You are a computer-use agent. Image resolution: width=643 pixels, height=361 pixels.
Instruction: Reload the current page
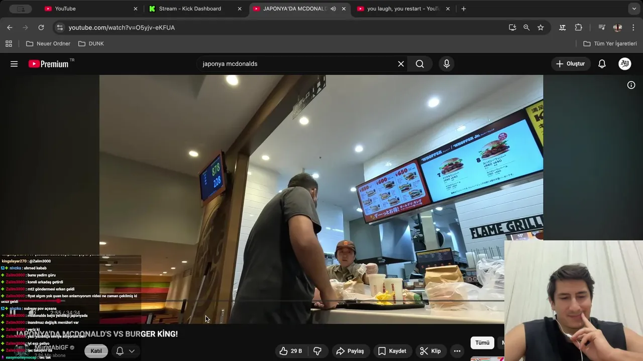coord(41,28)
